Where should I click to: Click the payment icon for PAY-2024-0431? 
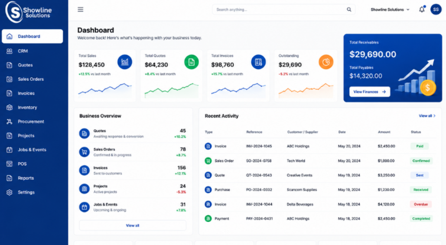208,219
